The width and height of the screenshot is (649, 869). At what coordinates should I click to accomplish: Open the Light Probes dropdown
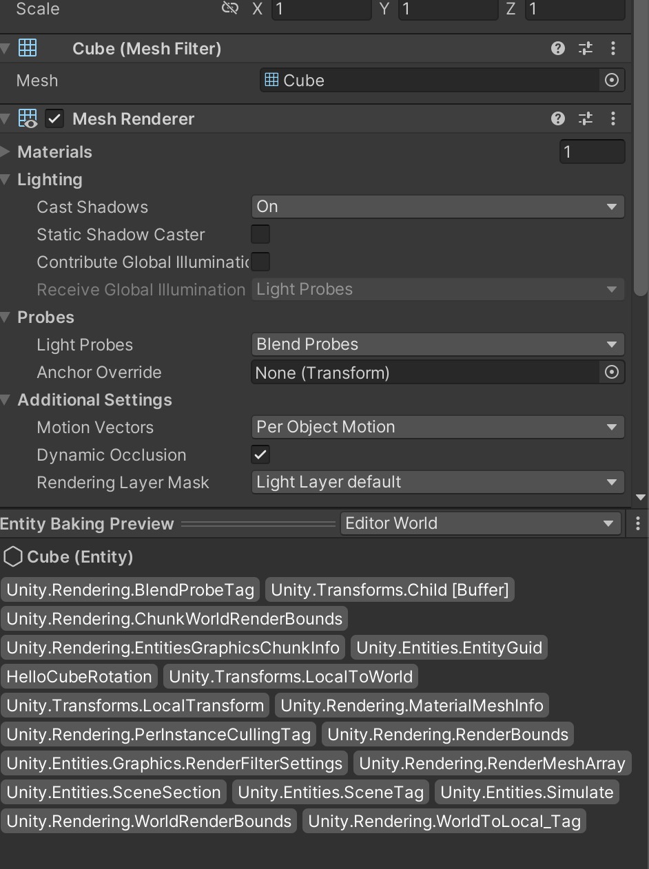tap(437, 344)
